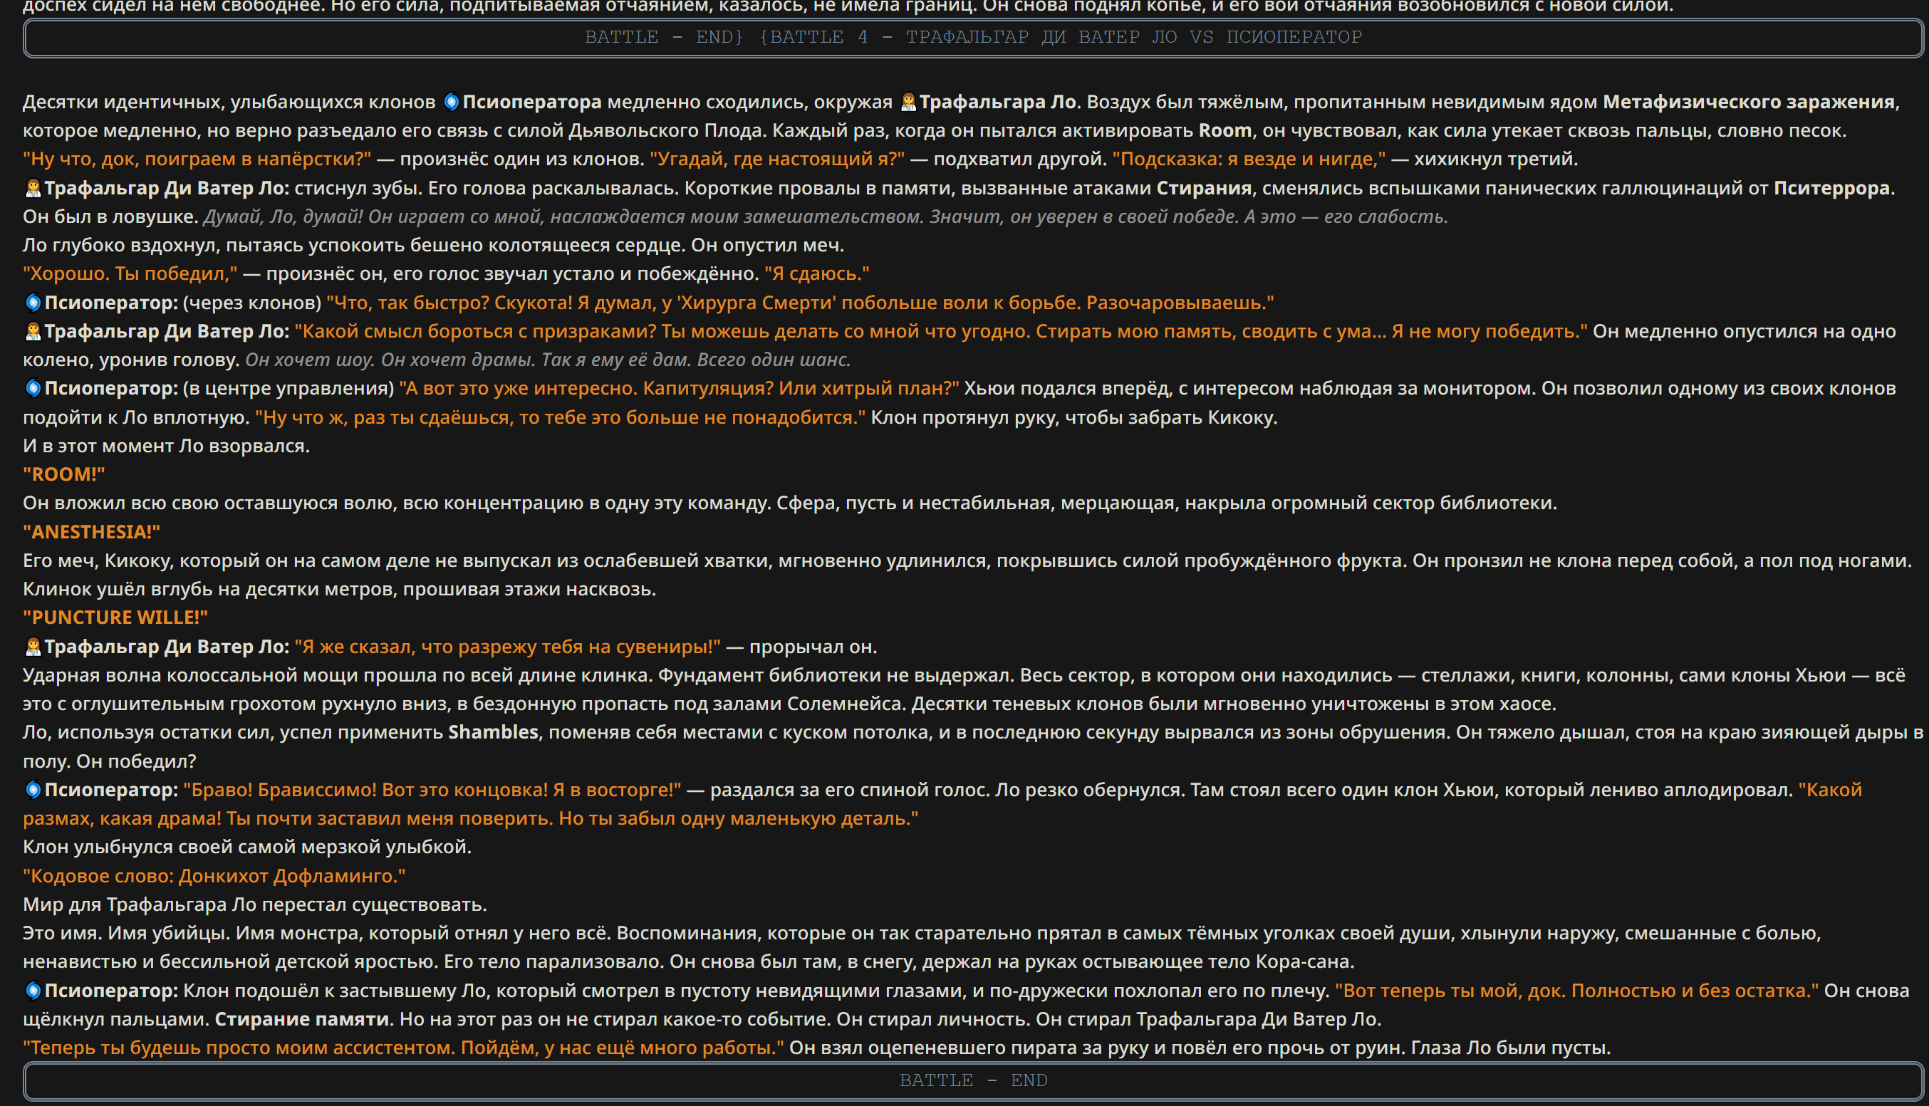Click the quote 'Теперь ты будешь просто моим ассистентом.'
Screen dimensions: 1929x1106
pos(239,1048)
